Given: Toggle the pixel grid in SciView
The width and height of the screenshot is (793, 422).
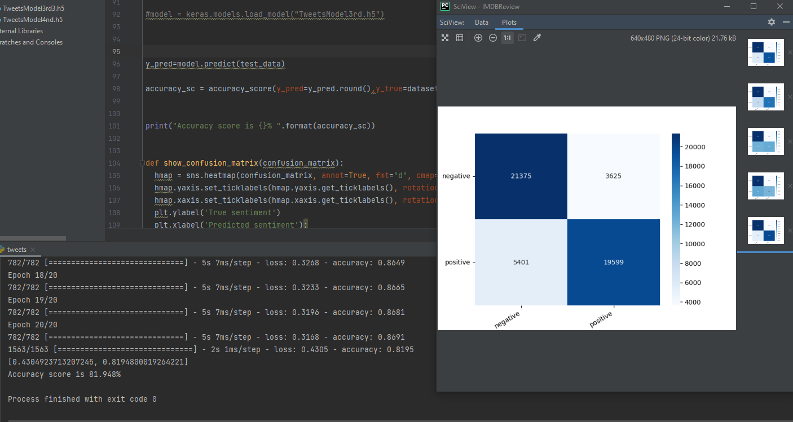Looking at the screenshot, I should (460, 38).
